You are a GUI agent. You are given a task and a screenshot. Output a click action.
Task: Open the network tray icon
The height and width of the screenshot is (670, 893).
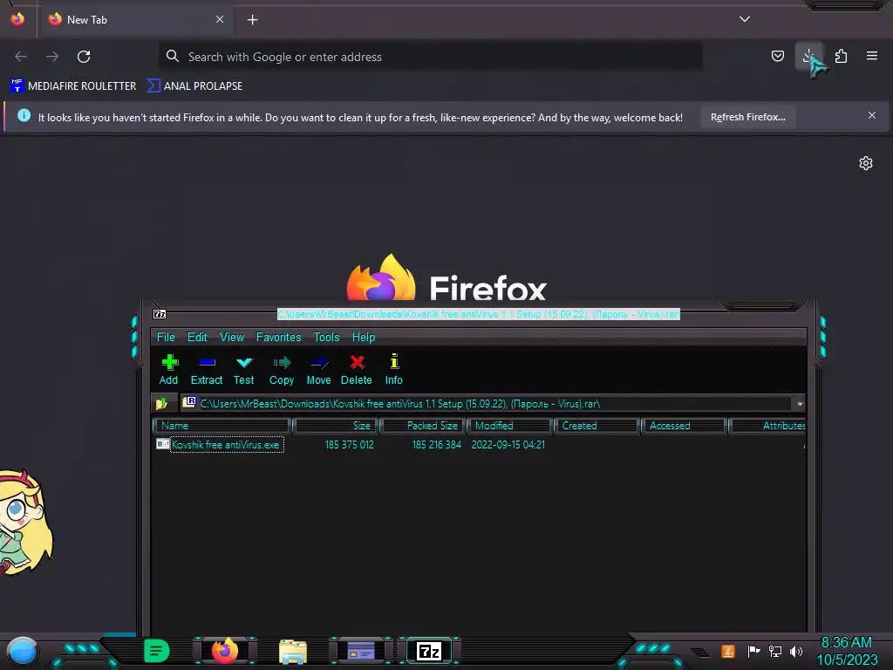click(x=775, y=651)
